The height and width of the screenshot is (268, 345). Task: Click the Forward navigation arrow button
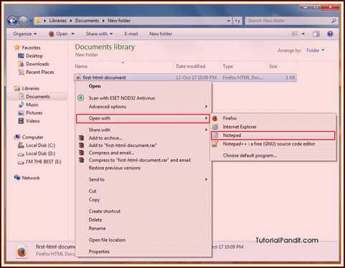click(23, 21)
